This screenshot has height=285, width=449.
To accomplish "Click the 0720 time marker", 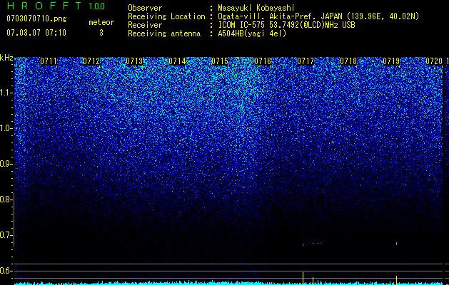I will point(434,61).
